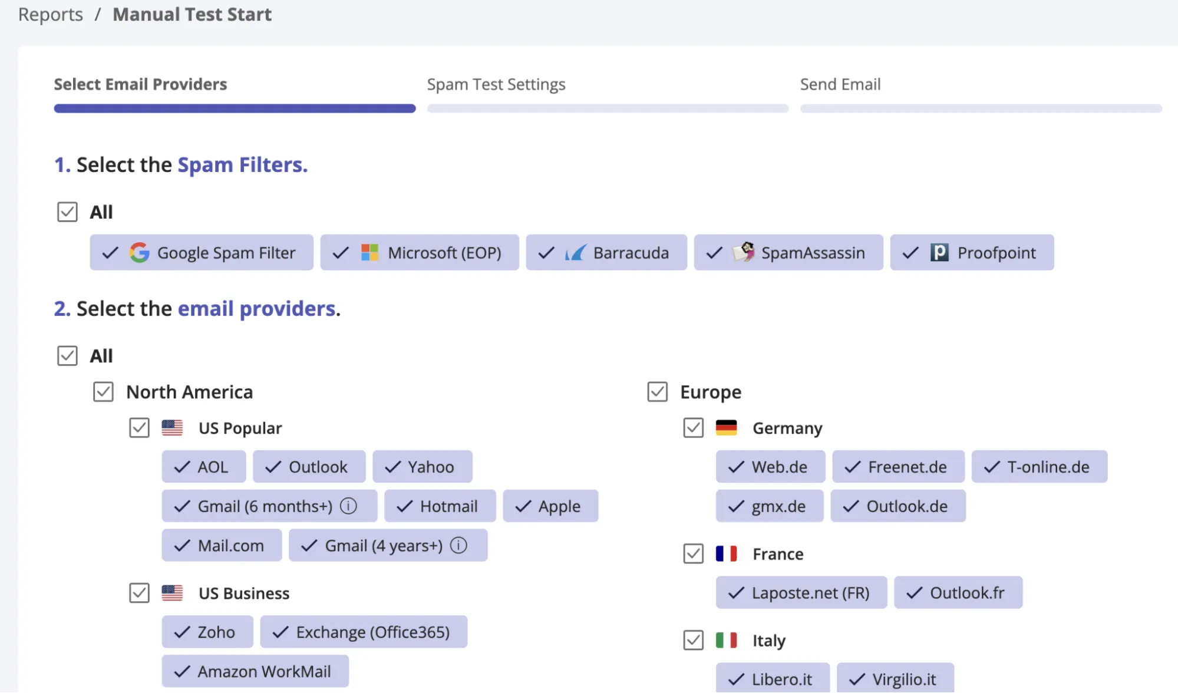
Task: Deselect the Exchange (Office365) chip
Action: [x=364, y=632]
